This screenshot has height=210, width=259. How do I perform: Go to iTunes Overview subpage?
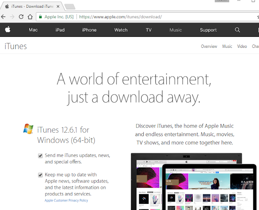pyautogui.click(x=209, y=46)
